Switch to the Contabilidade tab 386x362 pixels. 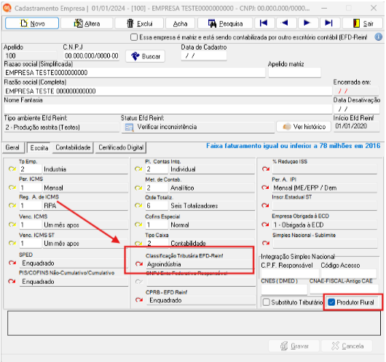73,147
